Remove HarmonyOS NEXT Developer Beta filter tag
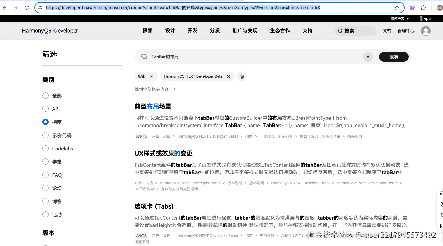Viewport: 443px width, 246px height. point(229,76)
